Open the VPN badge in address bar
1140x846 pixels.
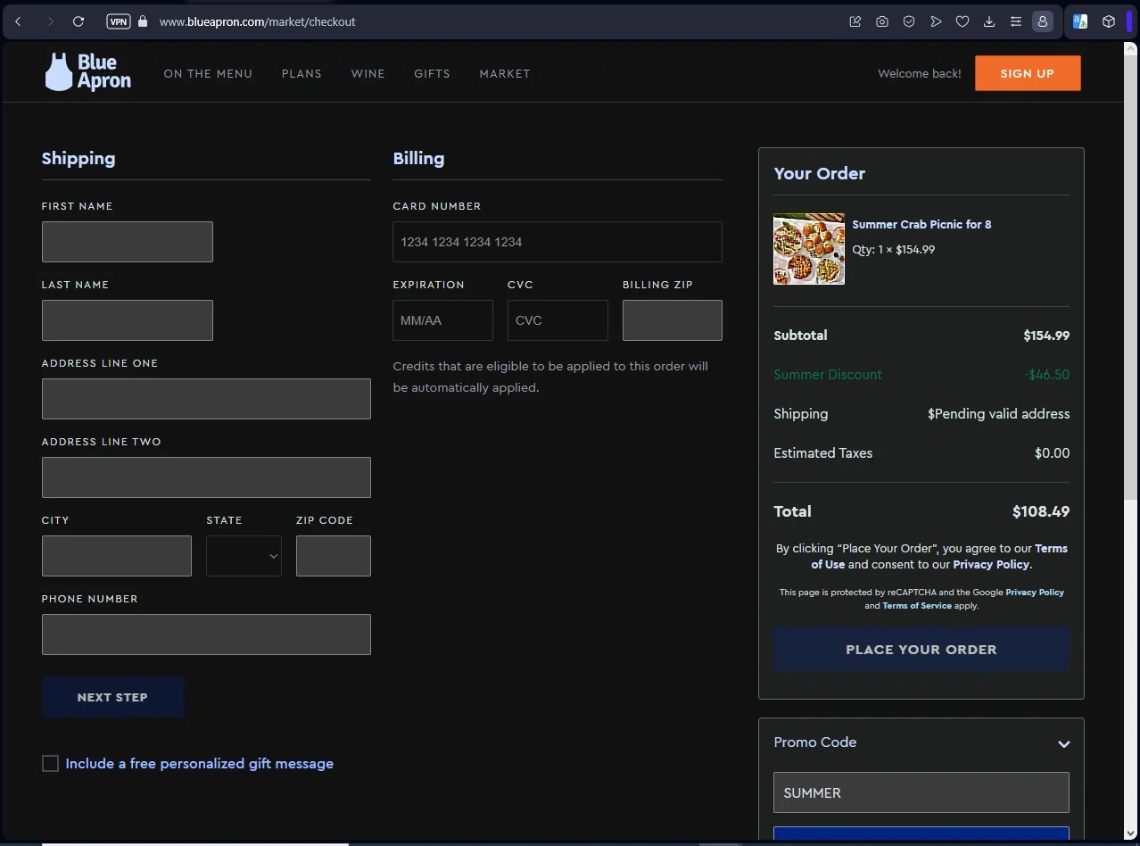click(118, 21)
